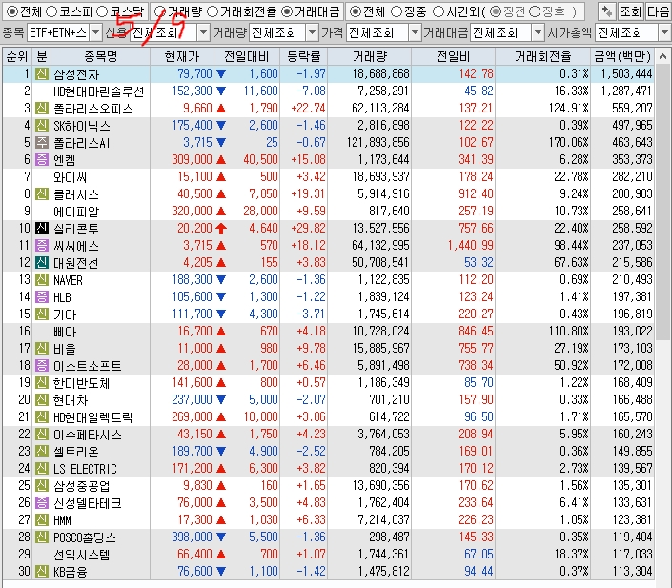Click the 신 badge next to 한미반도체
672x588 pixels.
tap(42, 382)
